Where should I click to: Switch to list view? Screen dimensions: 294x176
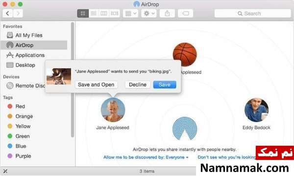94,14
